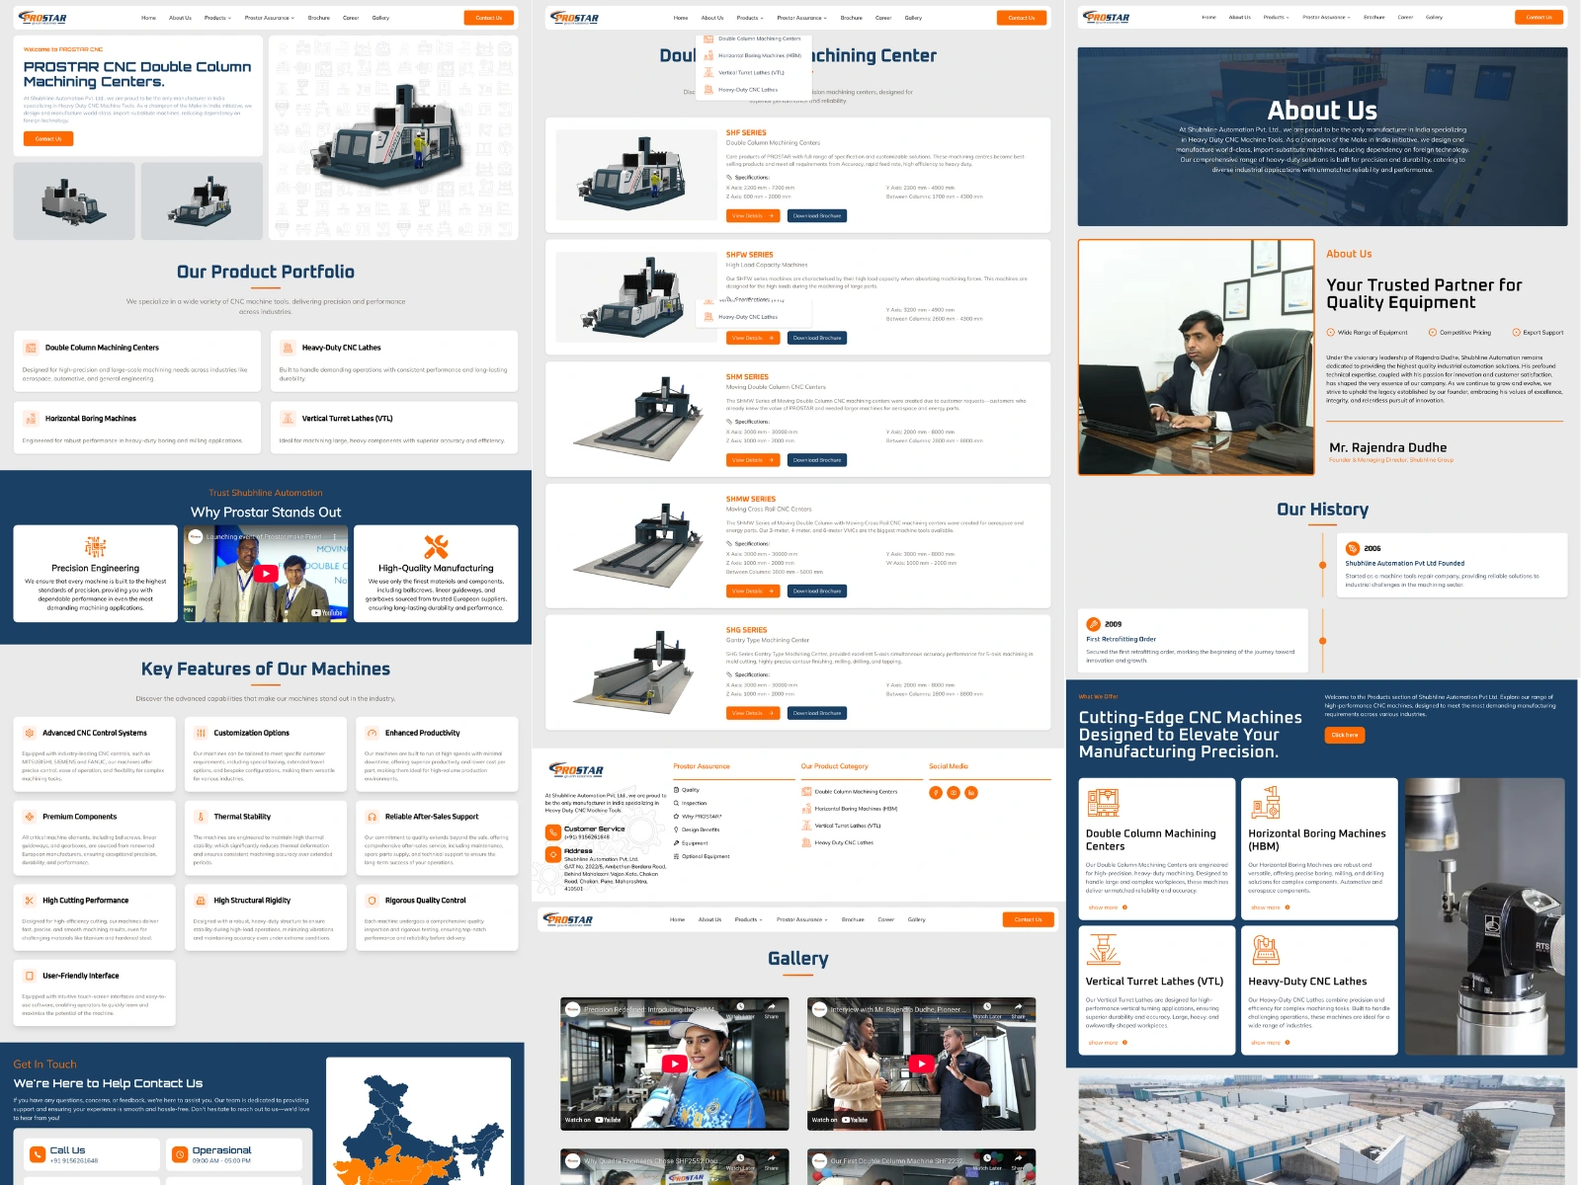Click the Premium Components icon

pos(30,817)
